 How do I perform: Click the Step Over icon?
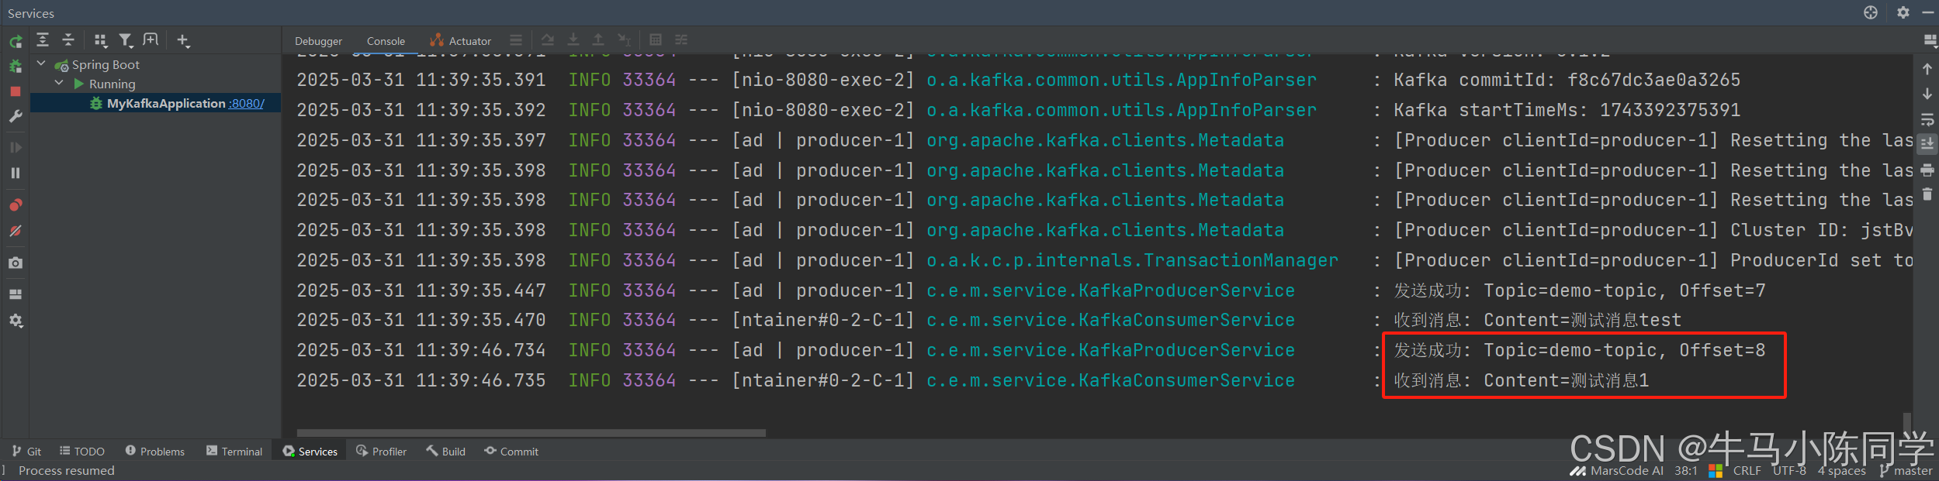(548, 40)
